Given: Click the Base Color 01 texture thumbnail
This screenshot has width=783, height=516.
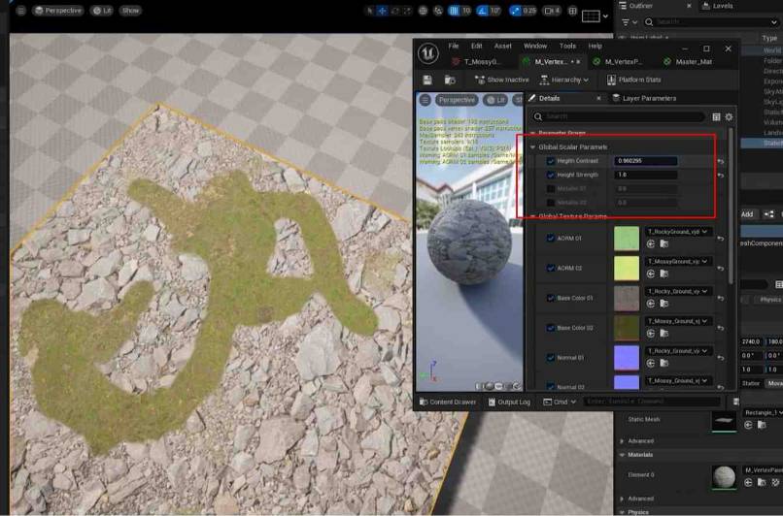Looking at the screenshot, I should coord(627,298).
